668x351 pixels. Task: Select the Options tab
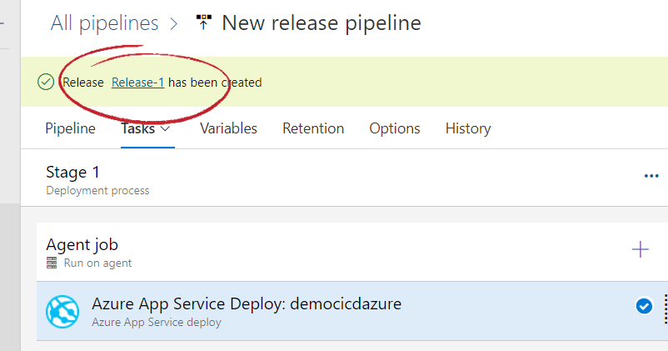click(395, 128)
